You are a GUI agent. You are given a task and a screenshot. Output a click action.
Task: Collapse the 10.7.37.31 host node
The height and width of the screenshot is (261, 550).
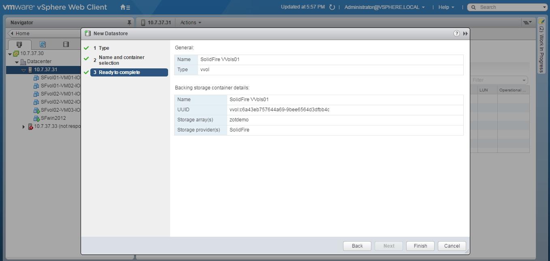(x=24, y=70)
